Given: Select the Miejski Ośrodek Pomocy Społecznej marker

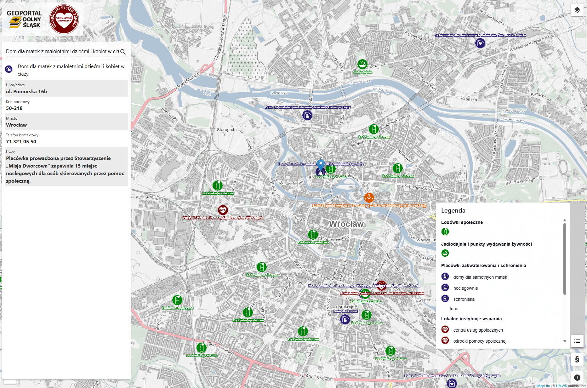Looking at the screenshot, I should (223, 210).
